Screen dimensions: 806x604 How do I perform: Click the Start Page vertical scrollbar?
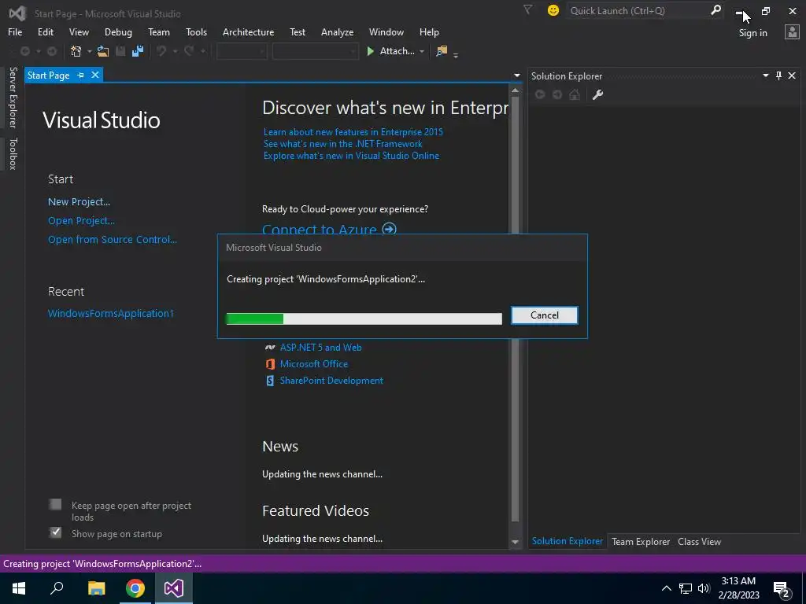pyautogui.click(x=515, y=308)
